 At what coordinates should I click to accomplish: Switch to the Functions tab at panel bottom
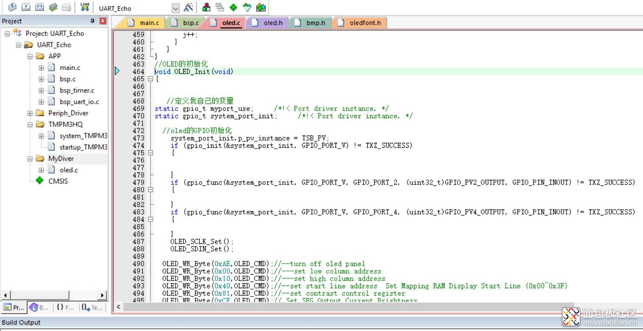click(x=65, y=307)
